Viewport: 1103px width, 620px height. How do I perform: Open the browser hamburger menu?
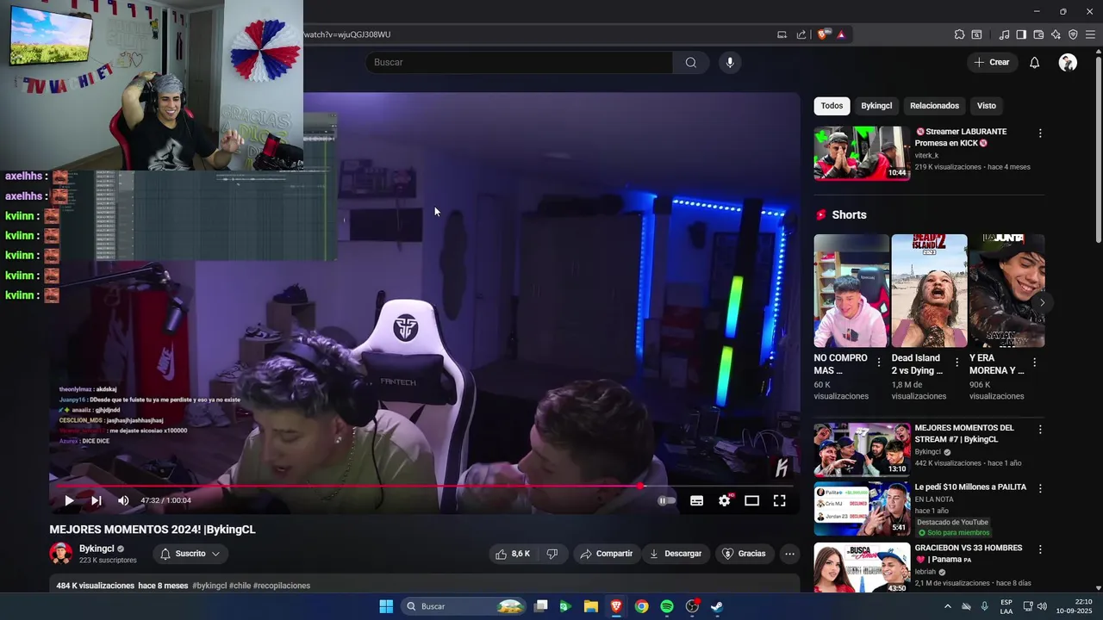tap(1090, 34)
